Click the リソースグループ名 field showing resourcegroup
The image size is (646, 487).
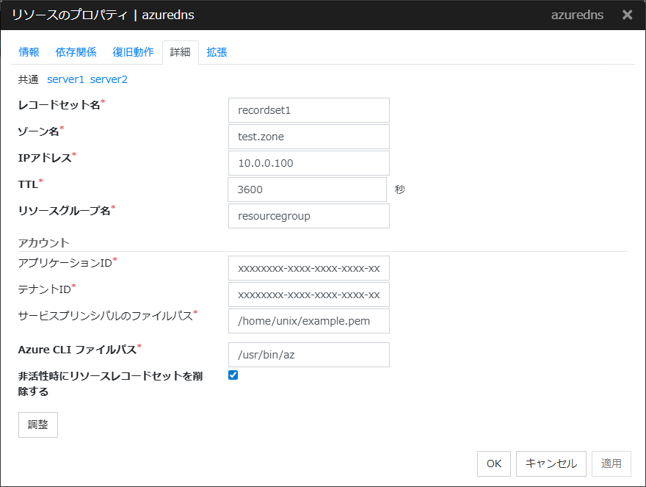pyautogui.click(x=308, y=216)
